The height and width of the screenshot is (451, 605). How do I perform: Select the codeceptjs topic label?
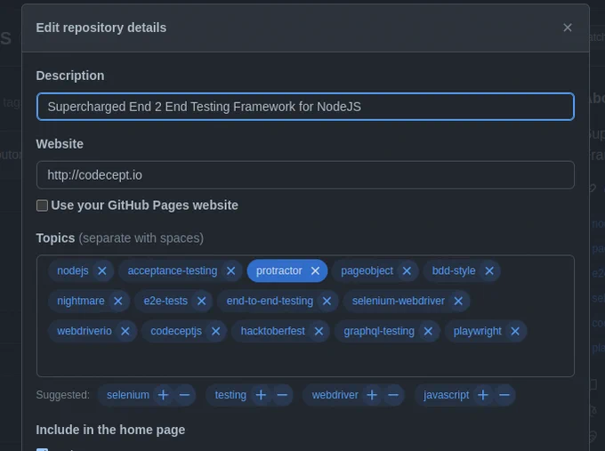[x=176, y=331]
